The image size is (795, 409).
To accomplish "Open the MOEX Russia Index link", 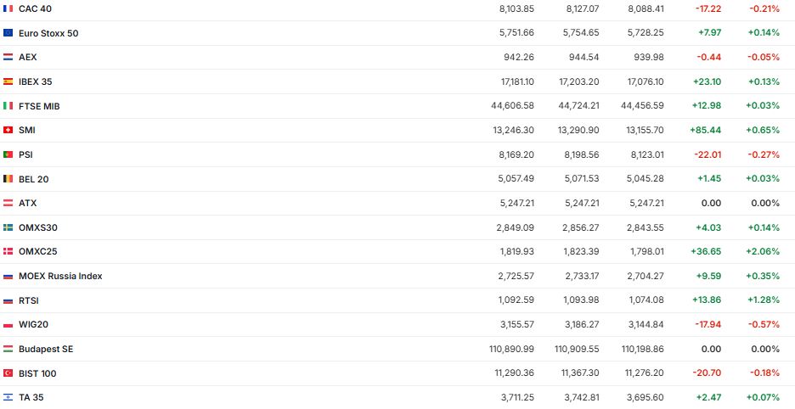I will pos(60,276).
